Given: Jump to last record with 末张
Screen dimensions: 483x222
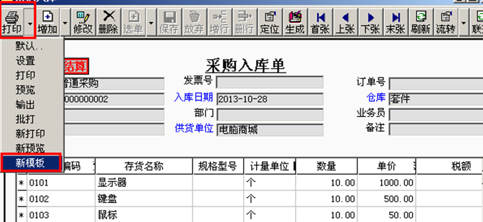Looking at the screenshot, I should [x=396, y=22].
